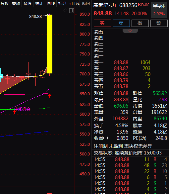169x194 pixels.
Task: Select 买五 price 848.78
Action: [121, 86]
